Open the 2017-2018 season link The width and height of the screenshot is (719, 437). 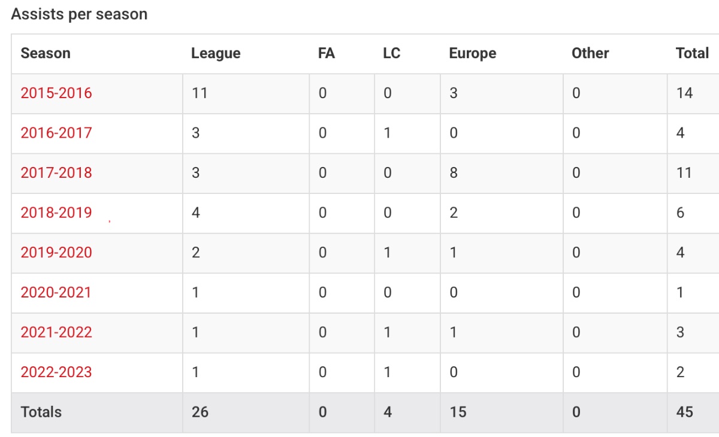click(56, 173)
